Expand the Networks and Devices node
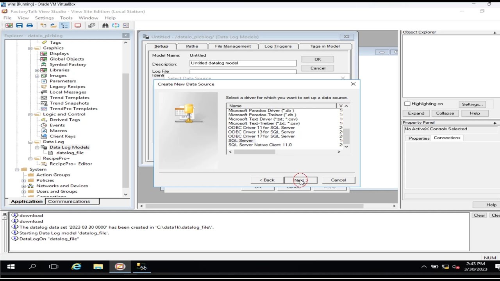Viewport: 500px width, 281px height. [24, 186]
